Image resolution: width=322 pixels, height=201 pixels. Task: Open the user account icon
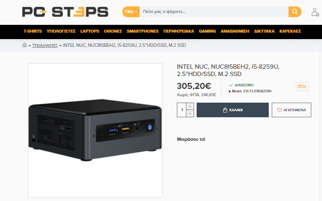point(315,12)
